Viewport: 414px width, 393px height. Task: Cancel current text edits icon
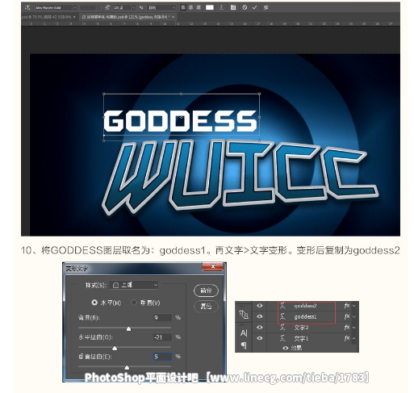tap(245, 7)
